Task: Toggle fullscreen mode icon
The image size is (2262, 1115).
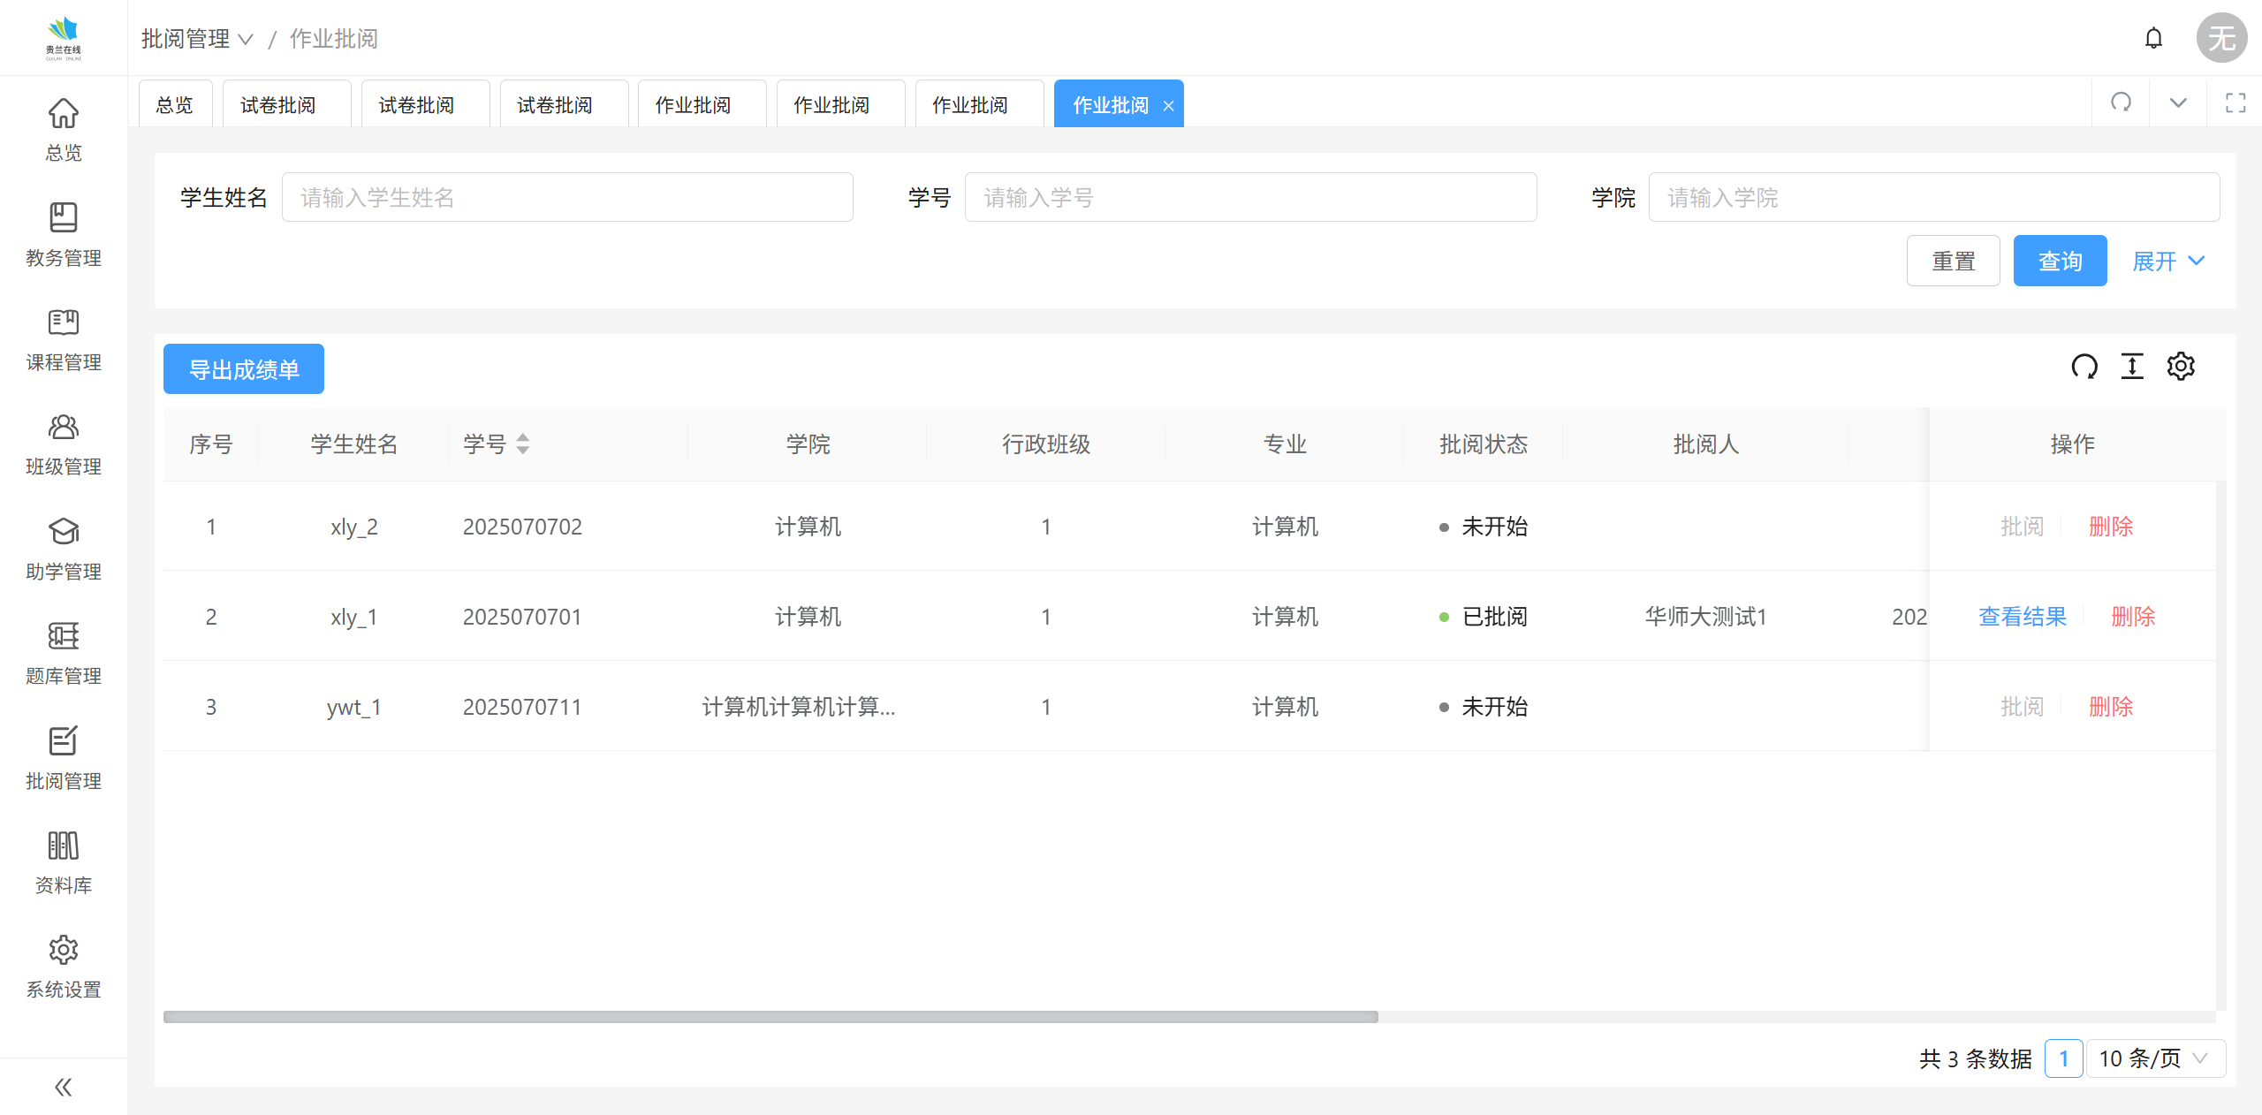Action: click(x=2235, y=102)
